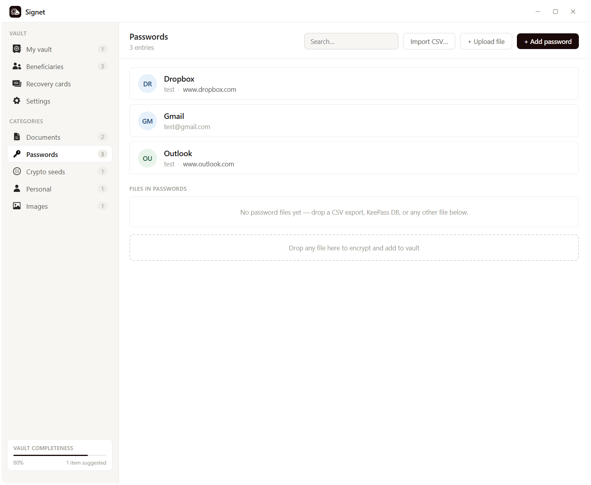The image size is (591, 485).
Task: Click the Upload file button
Action: point(486,41)
